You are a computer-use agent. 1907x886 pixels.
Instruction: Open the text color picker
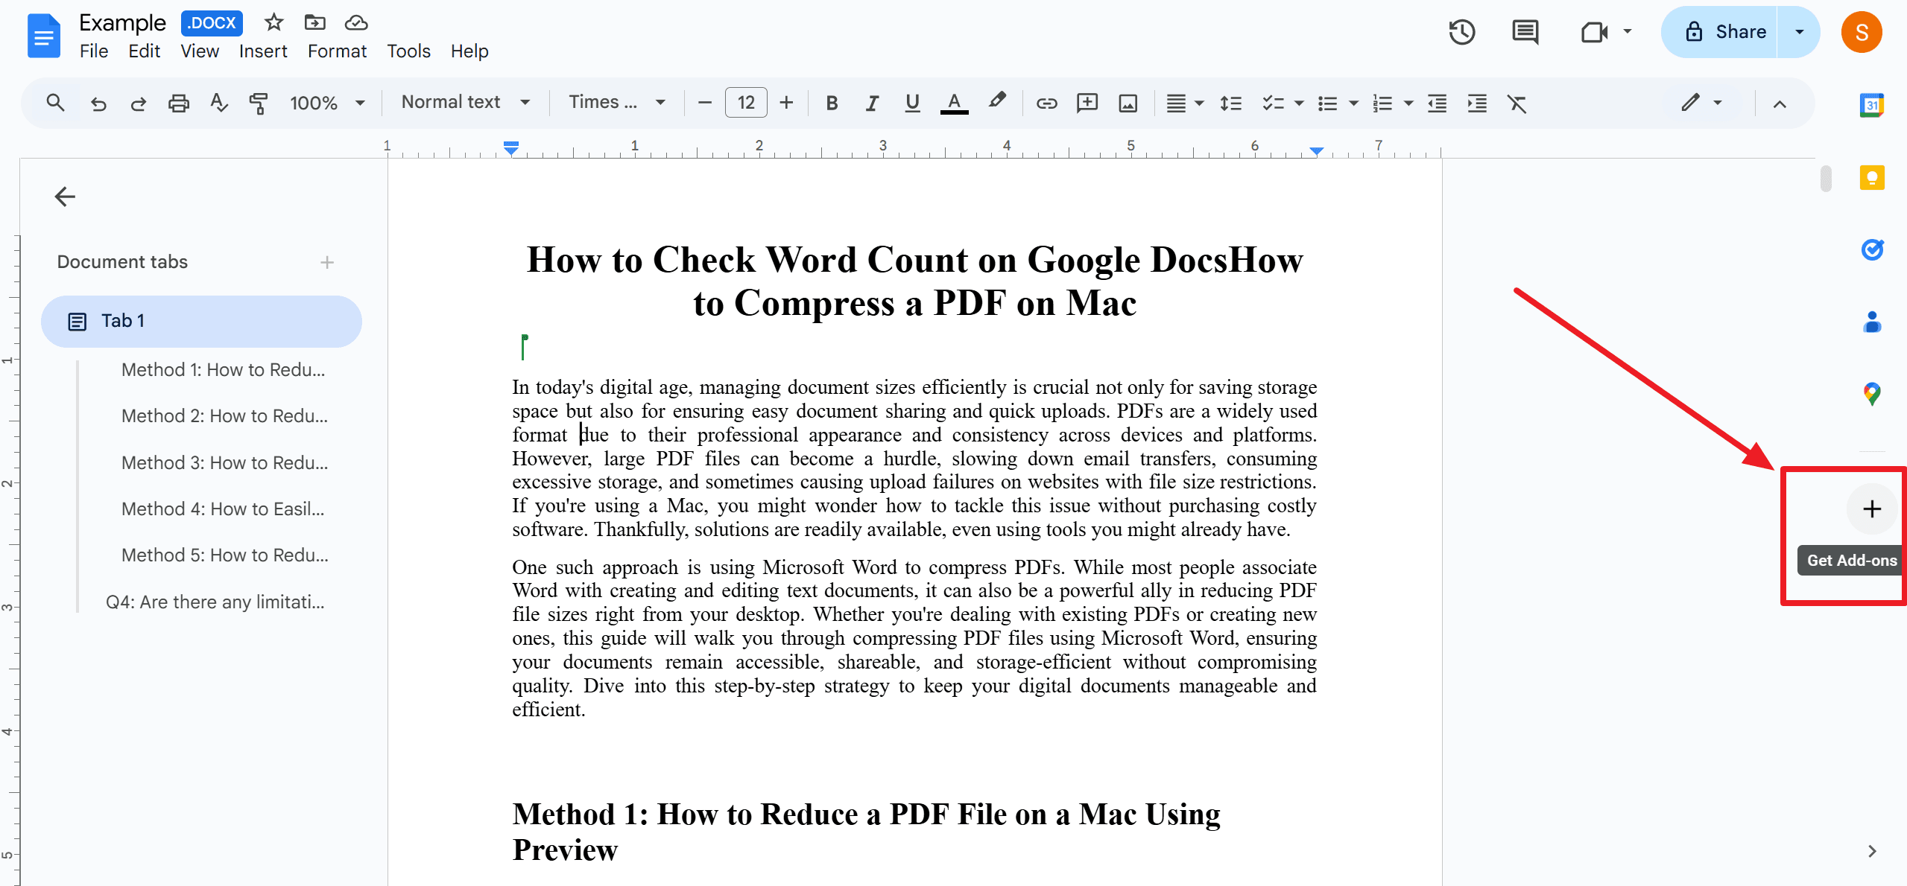954,103
